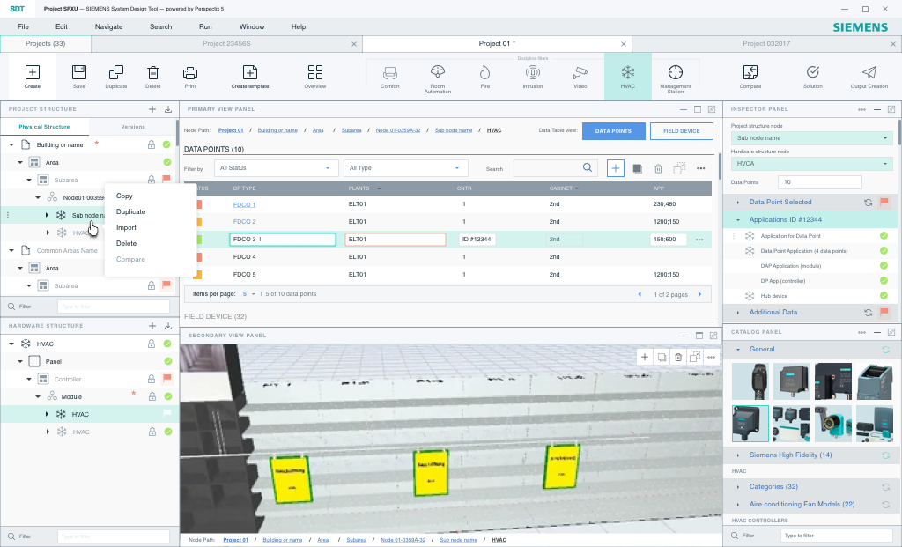
Task: Click the DATA POINTS view button
Action: click(x=613, y=131)
